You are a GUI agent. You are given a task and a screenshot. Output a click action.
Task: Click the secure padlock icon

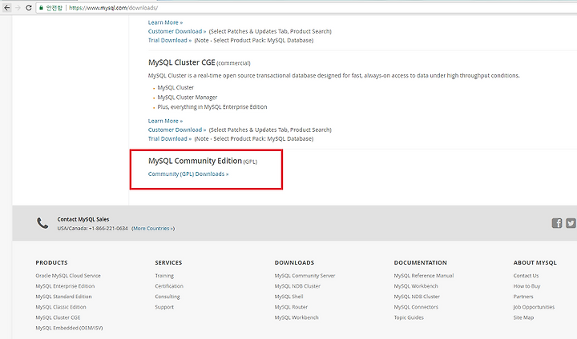(41, 8)
